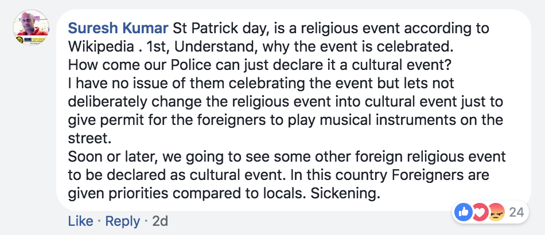View the 24 reactions count list

tap(516, 212)
